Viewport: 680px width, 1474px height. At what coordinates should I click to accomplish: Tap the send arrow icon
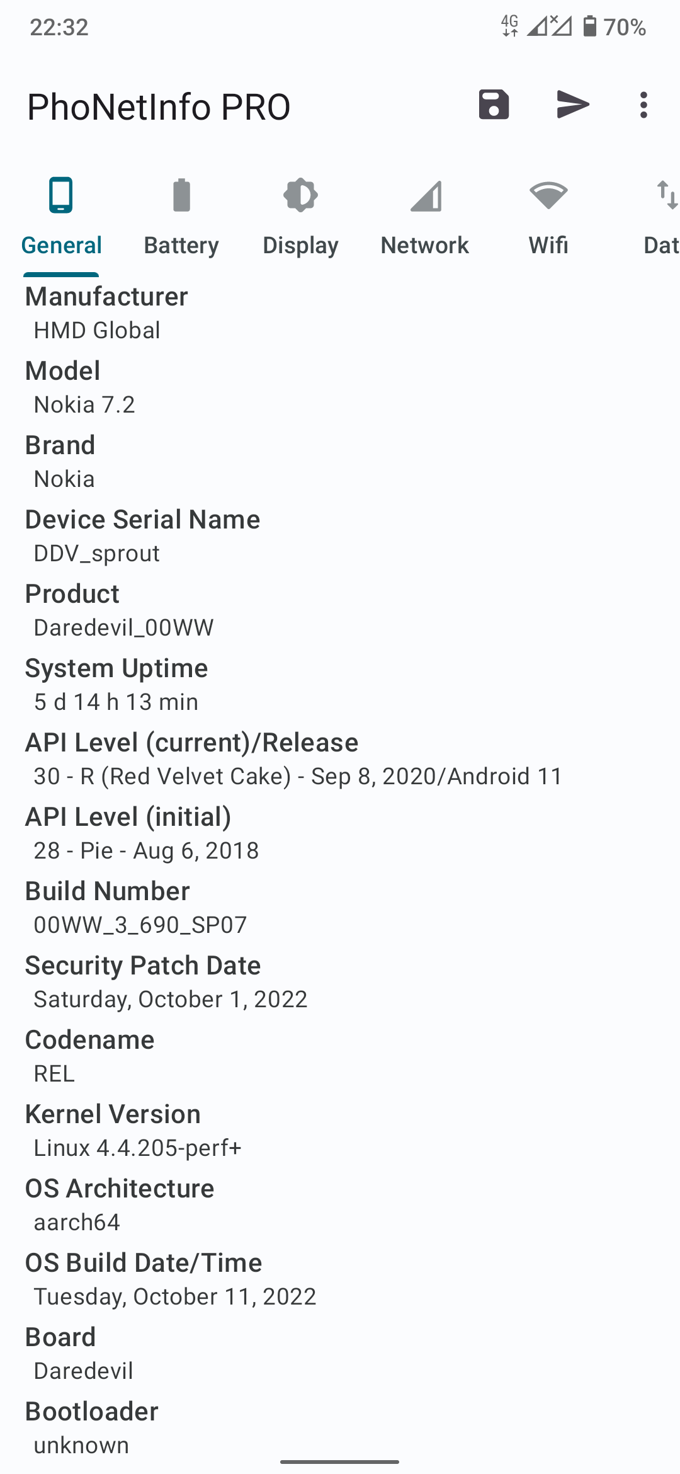tap(573, 105)
